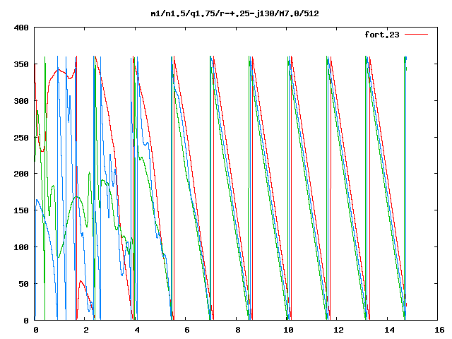
Task: Click the x-axis label 12
Action: click(339, 330)
